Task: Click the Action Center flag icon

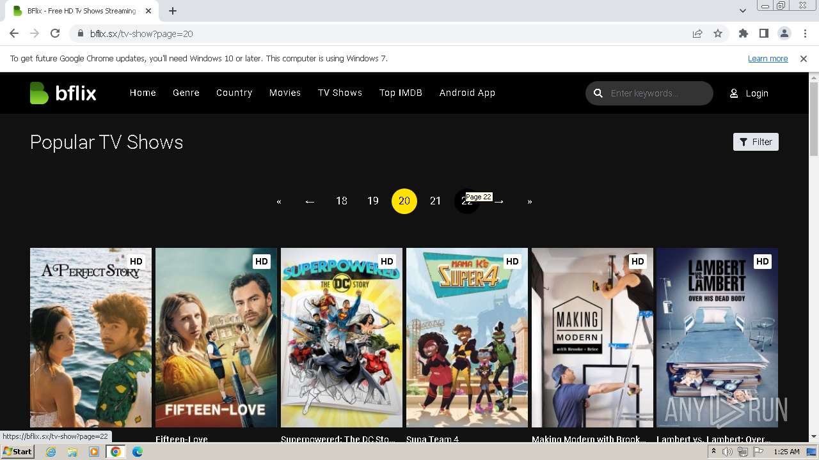Action: (x=758, y=452)
